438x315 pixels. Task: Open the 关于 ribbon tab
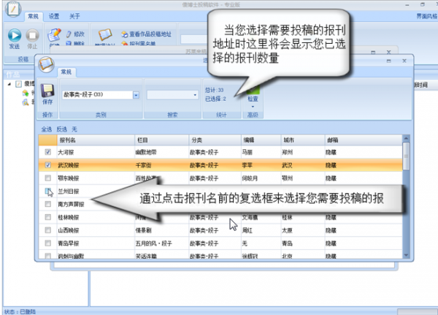74,15
